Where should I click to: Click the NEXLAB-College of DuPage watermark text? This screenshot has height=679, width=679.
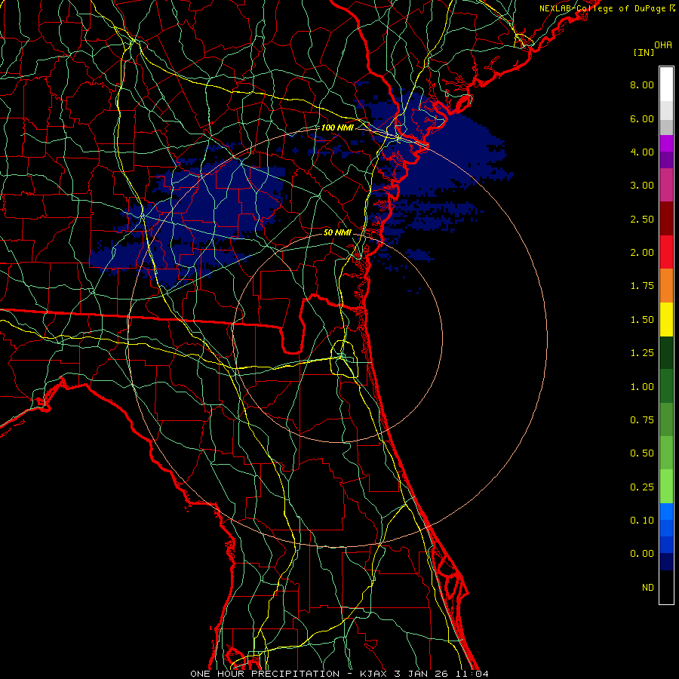pos(602,8)
